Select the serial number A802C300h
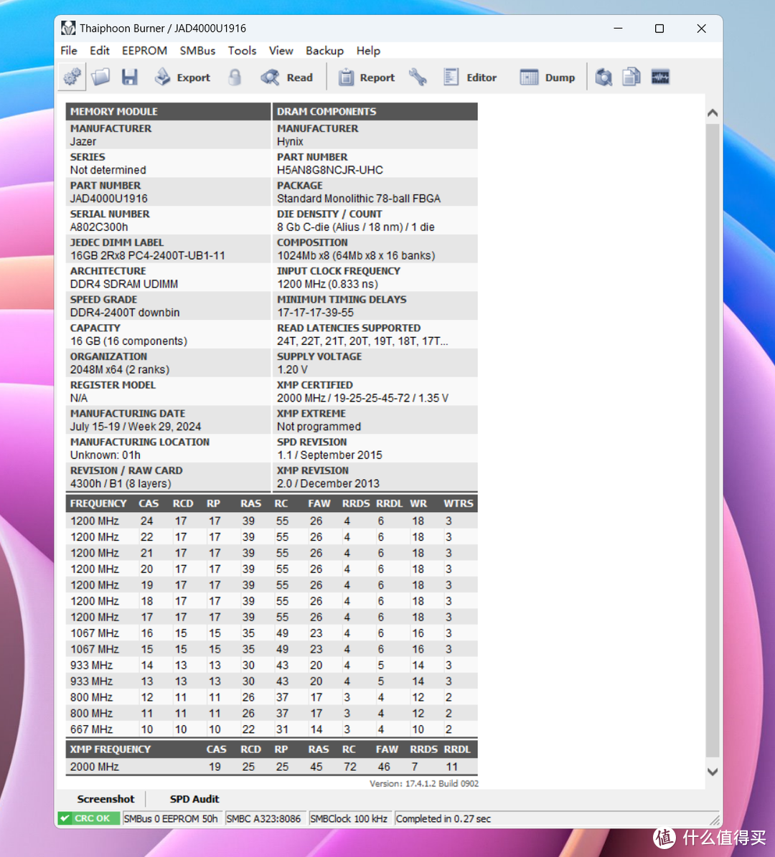 (x=99, y=227)
